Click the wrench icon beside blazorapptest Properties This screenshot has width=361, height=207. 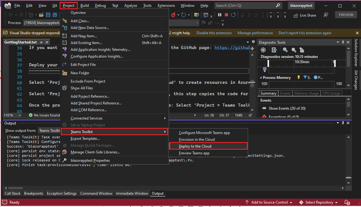pos(65,160)
